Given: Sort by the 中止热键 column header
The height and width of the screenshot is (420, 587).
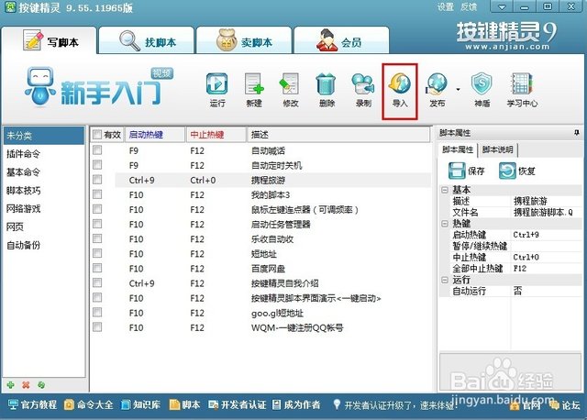Looking at the screenshot, I should [x=216, y=135].
